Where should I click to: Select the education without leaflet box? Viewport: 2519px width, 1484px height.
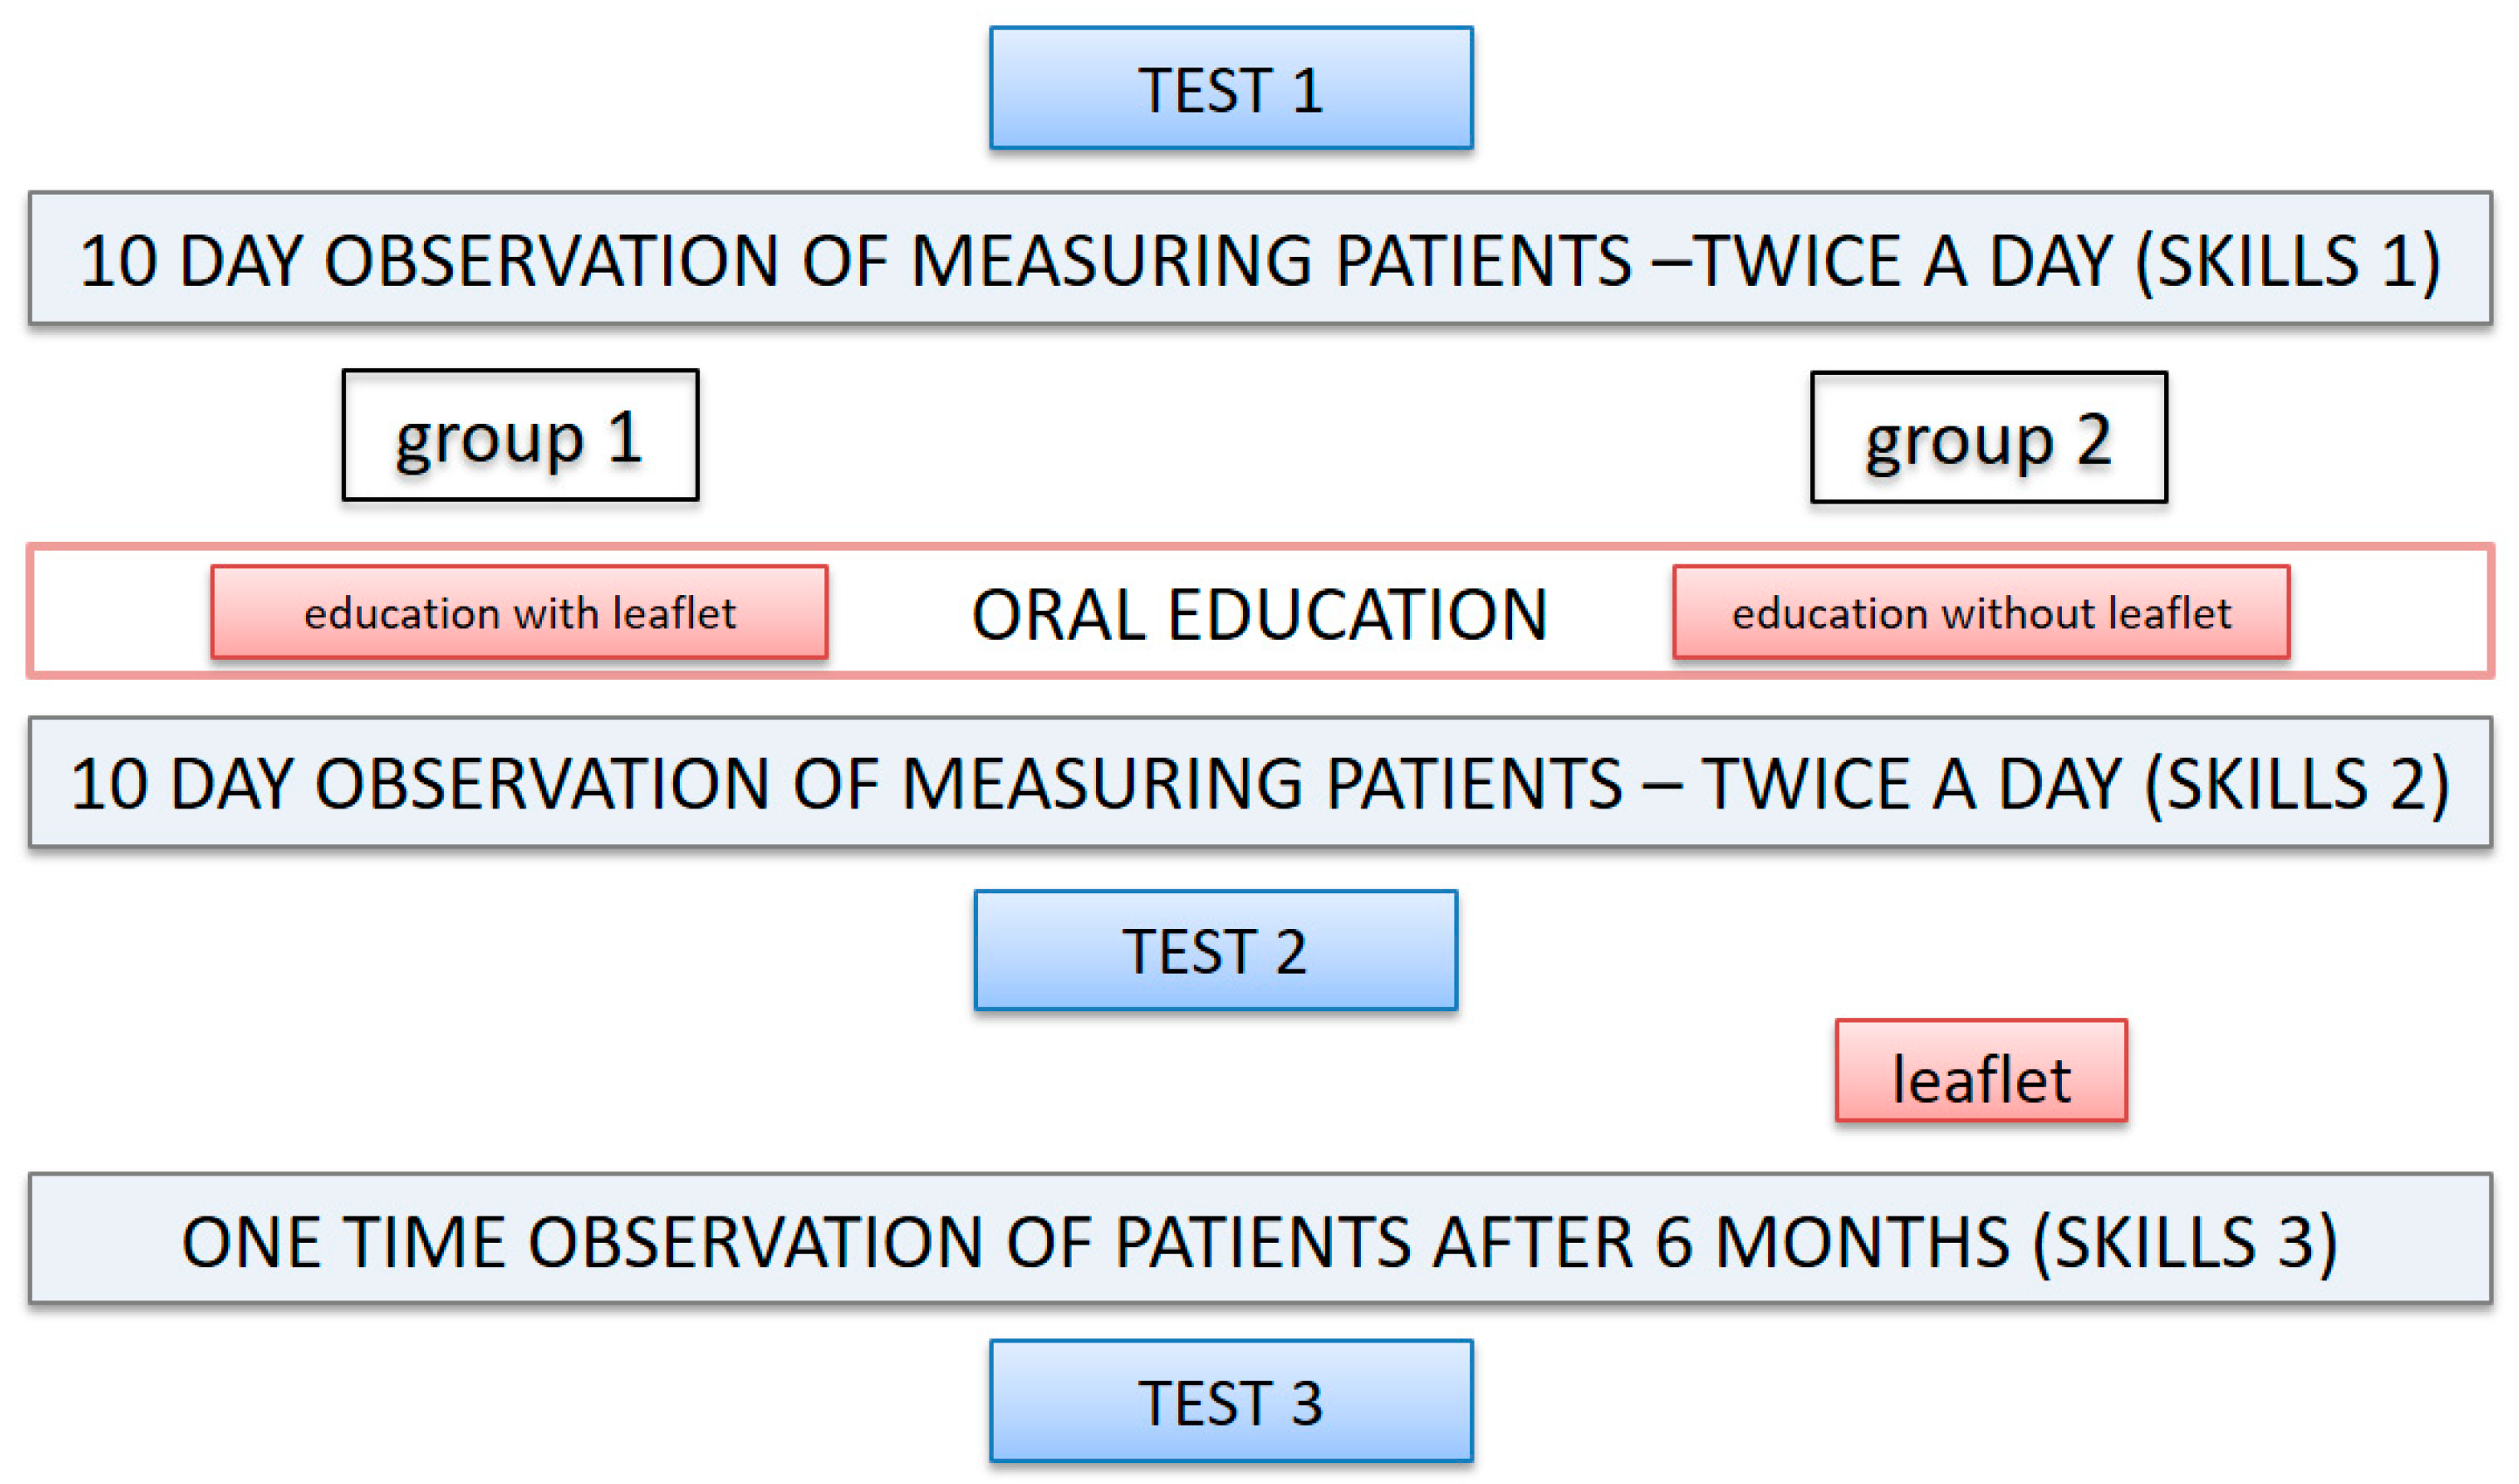click(x=1980, y=613)
